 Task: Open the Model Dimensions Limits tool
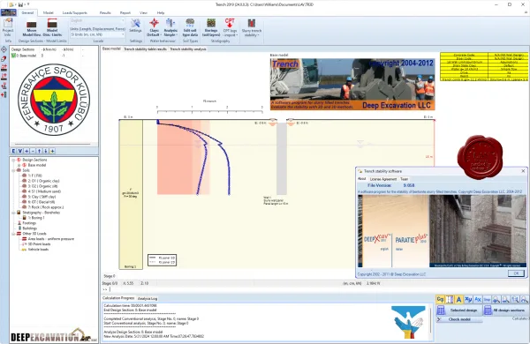52,27
